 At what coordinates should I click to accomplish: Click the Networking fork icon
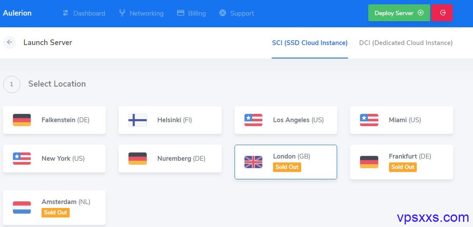(x=122, y=13)
